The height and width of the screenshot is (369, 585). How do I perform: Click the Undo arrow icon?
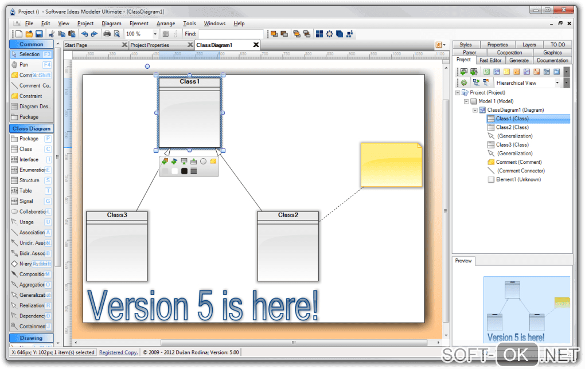(x=85, y=34)
